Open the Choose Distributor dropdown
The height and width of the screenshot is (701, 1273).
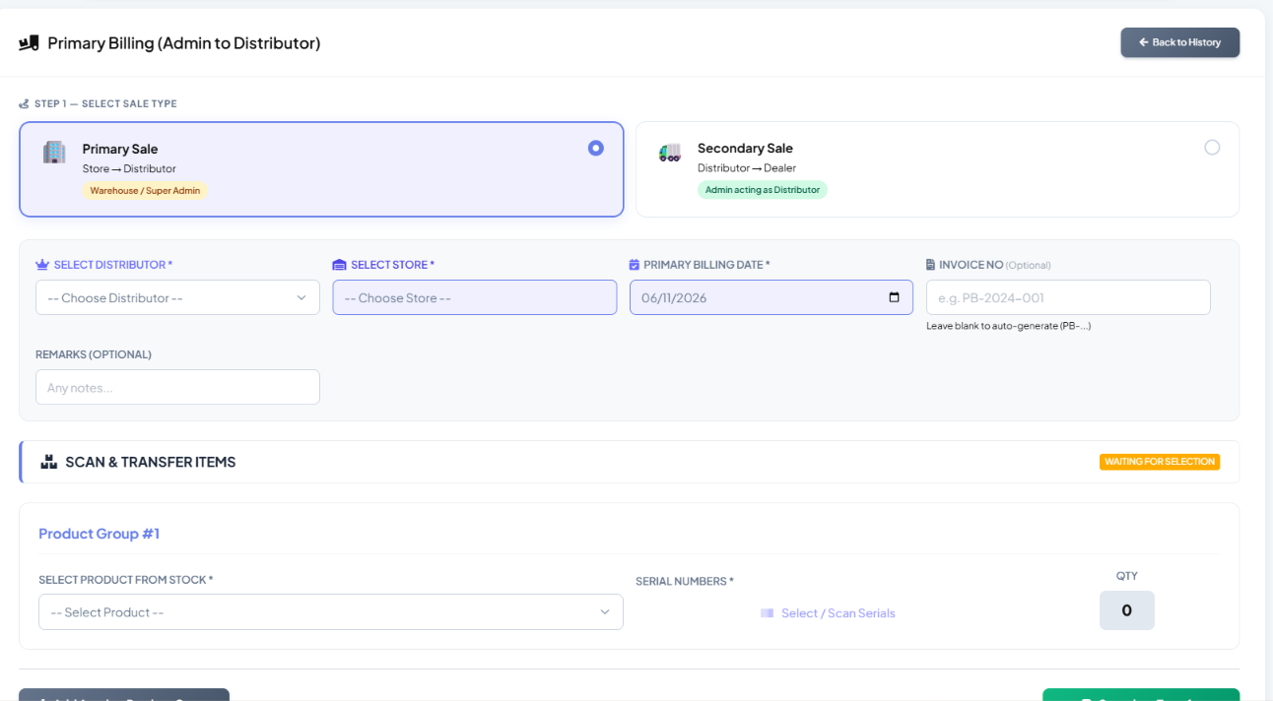point(177,297)
